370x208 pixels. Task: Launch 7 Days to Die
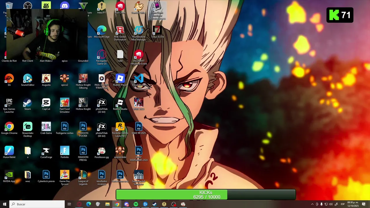coord(157,32)
